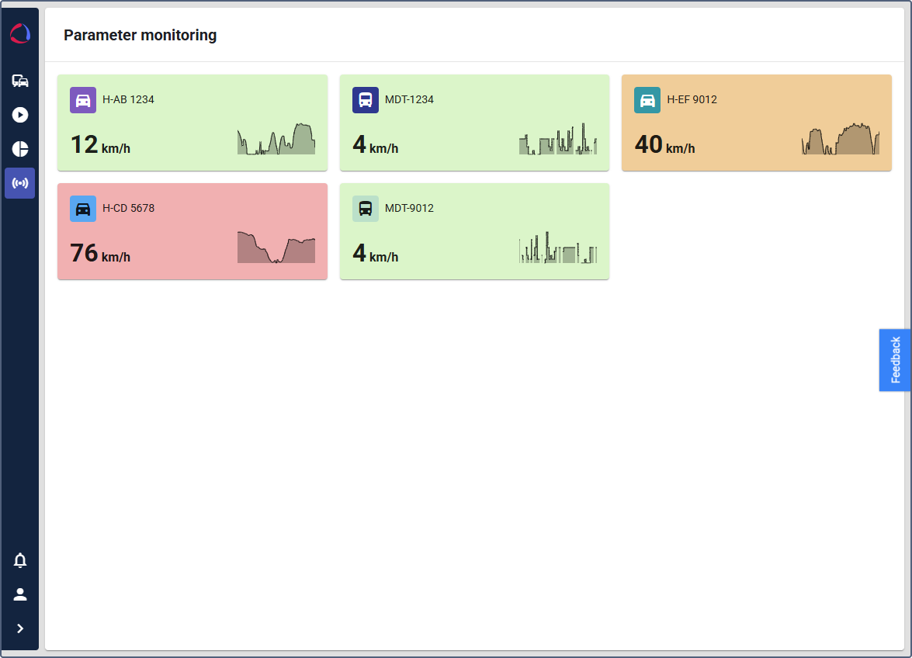Expand the sidebar with chevron arrow
Screen dimensions: 912x658
coord(20,629)
